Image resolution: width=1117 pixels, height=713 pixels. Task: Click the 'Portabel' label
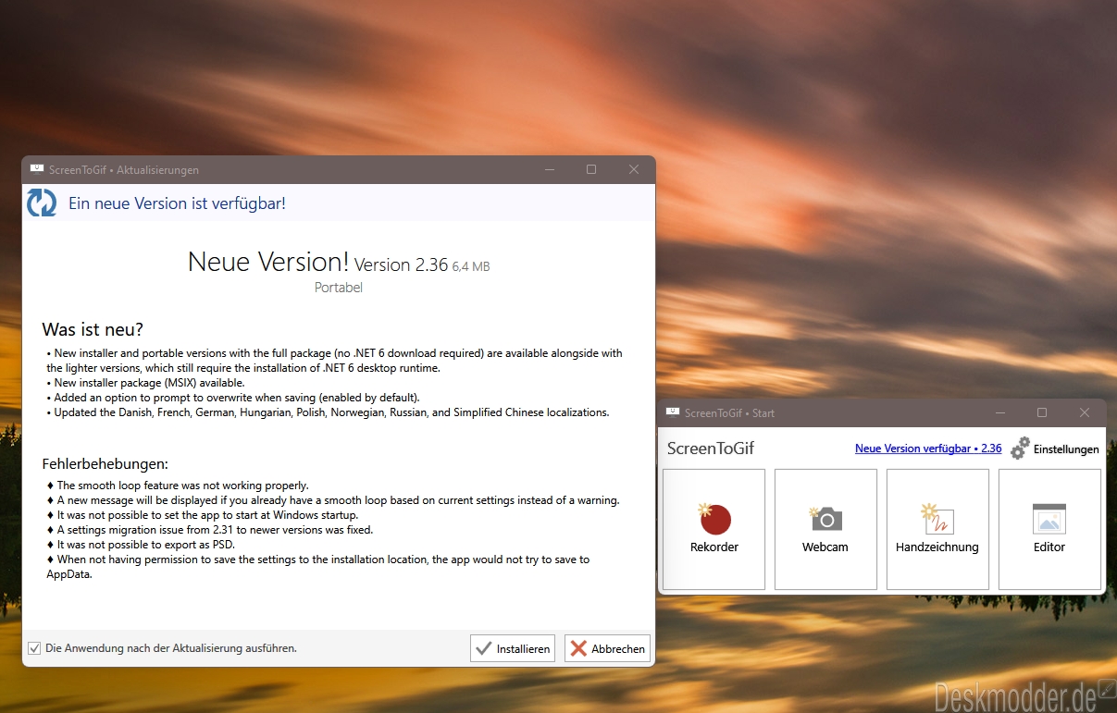tap(339, 288)
